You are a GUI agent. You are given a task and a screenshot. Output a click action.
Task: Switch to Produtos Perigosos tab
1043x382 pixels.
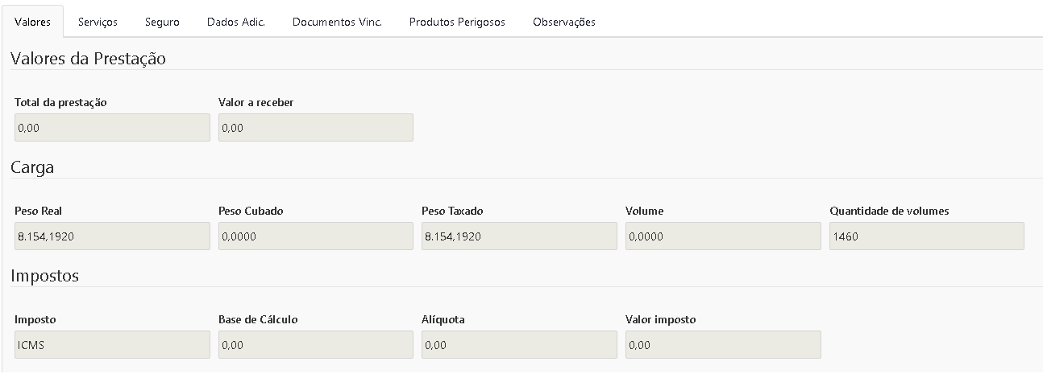[x=457, y=22]
